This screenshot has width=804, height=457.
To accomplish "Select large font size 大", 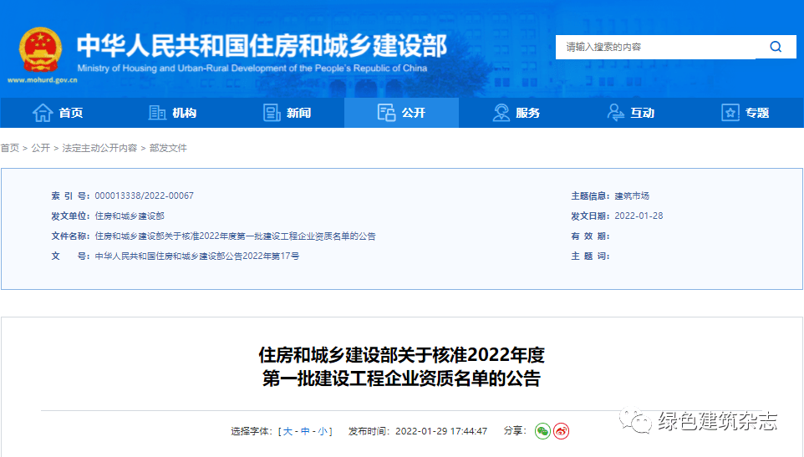I will pos(288,431).
